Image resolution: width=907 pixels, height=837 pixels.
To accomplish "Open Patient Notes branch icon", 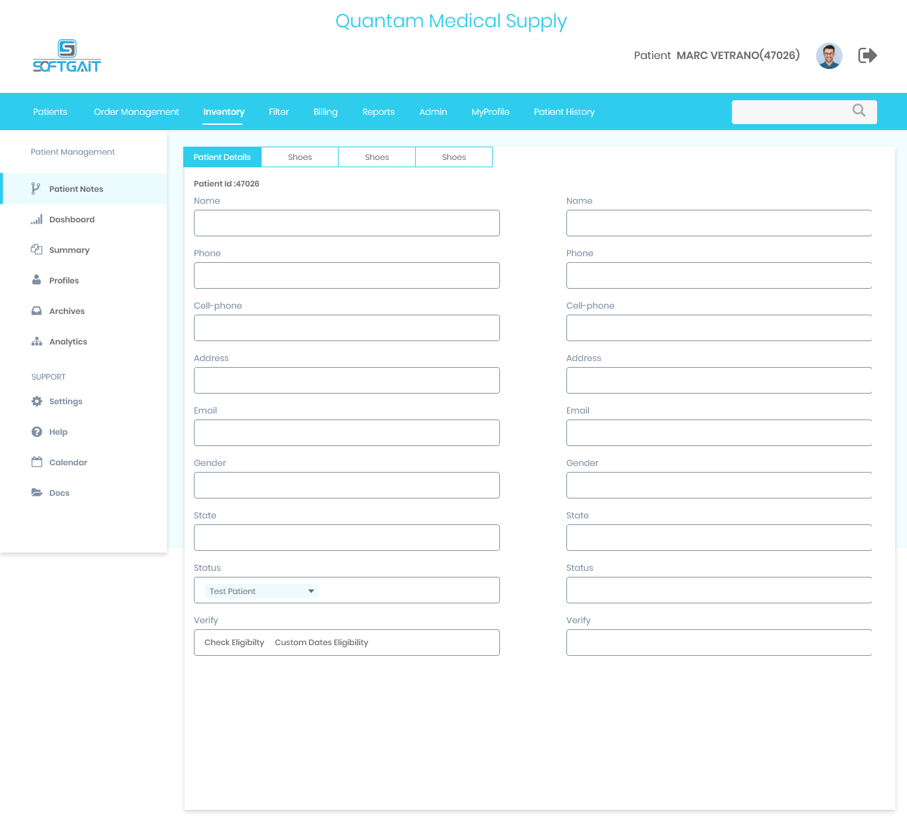I will 36,189.
